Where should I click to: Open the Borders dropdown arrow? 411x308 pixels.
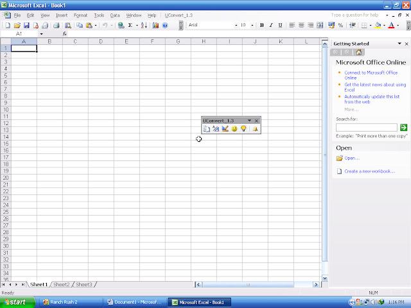point(371,26)
